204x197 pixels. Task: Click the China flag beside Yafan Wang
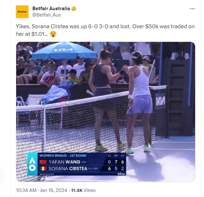[43, 162]
